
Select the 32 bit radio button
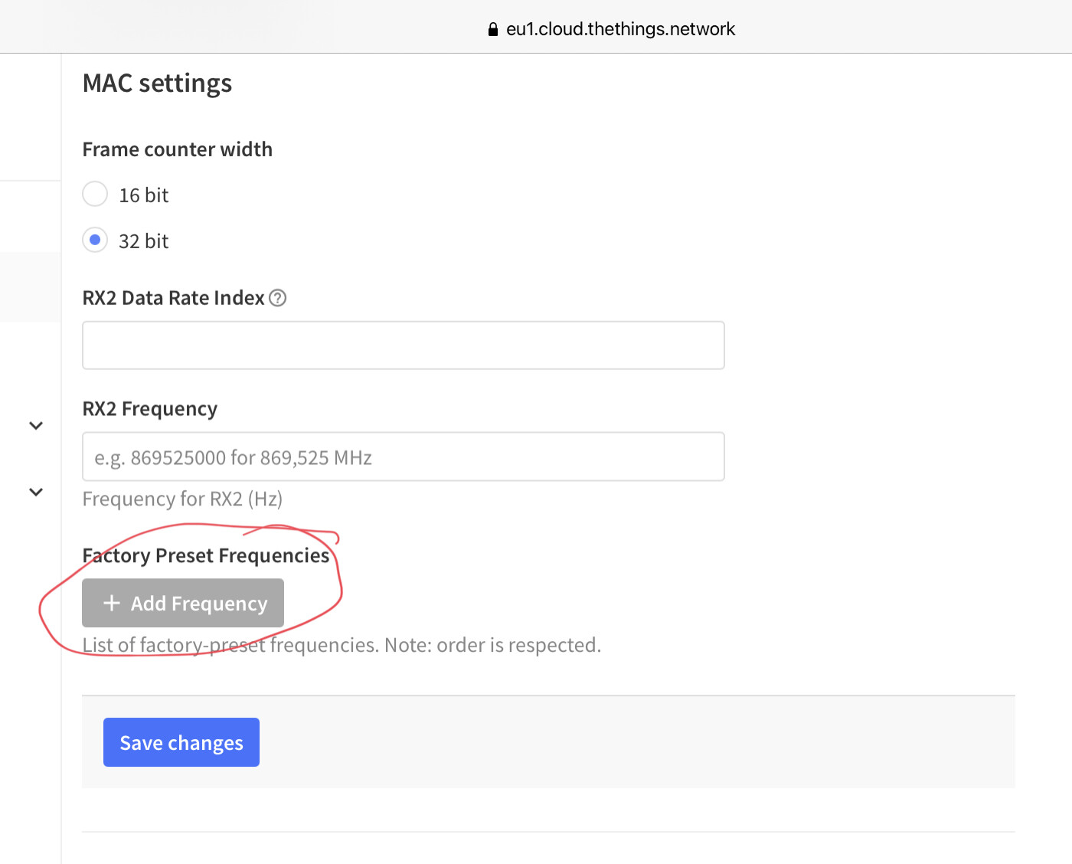95,240
